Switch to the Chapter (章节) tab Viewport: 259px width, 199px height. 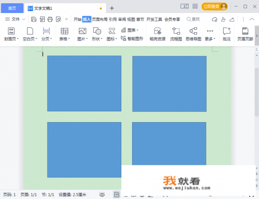140,19
